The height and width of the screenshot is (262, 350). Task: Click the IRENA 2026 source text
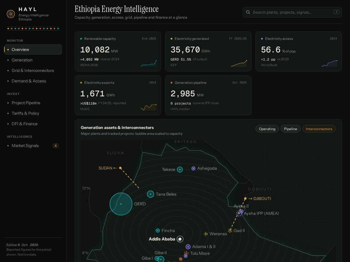coord(89,65)
